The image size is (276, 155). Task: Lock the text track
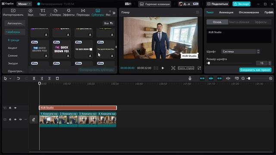[10, 108]
